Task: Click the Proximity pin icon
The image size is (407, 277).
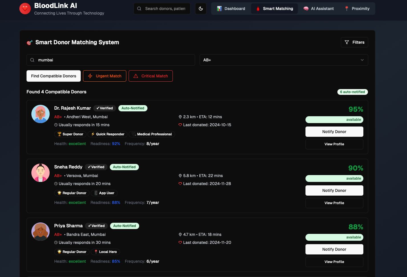Action: tap(347, 9)
